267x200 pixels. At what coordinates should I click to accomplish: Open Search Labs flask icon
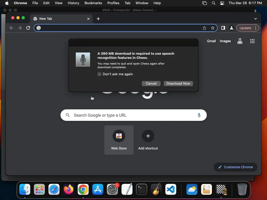click(240, 41)
